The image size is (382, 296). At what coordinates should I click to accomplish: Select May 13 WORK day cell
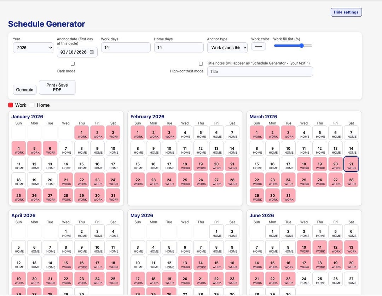(185, 263)
